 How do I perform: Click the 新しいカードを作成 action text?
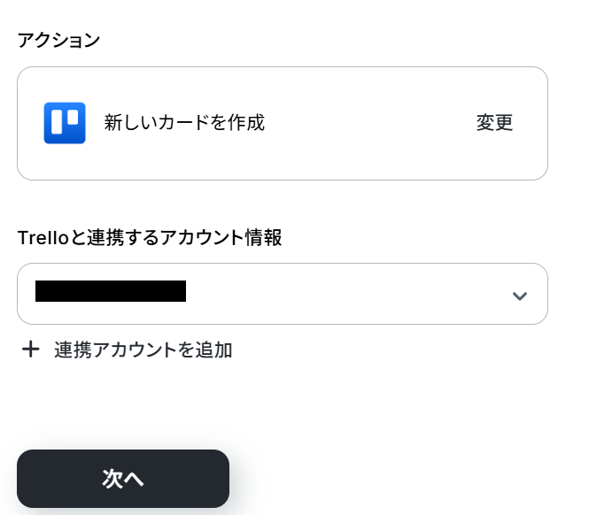[184, 122]
